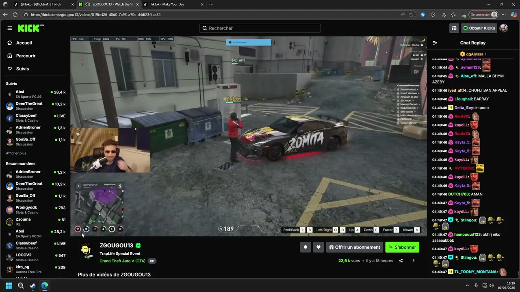Click ggAlyssa at top of chat
The image size is (520, 292).
click(x=474, y=54)
